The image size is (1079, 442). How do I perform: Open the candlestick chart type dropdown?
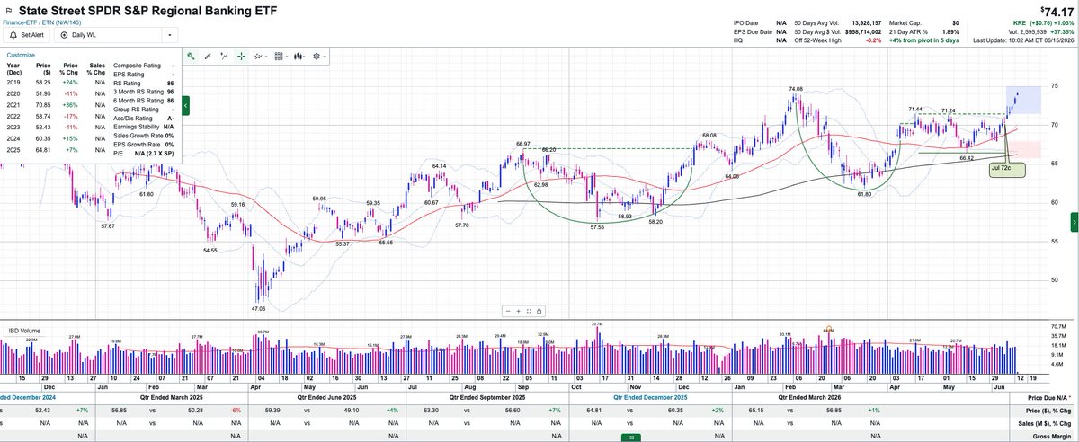coord(301,56)
